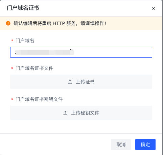The height and width of the screenshot is (155, 163).
Task: Click the 门户域名证书密钥文件 label
Action: pos(39,99)
